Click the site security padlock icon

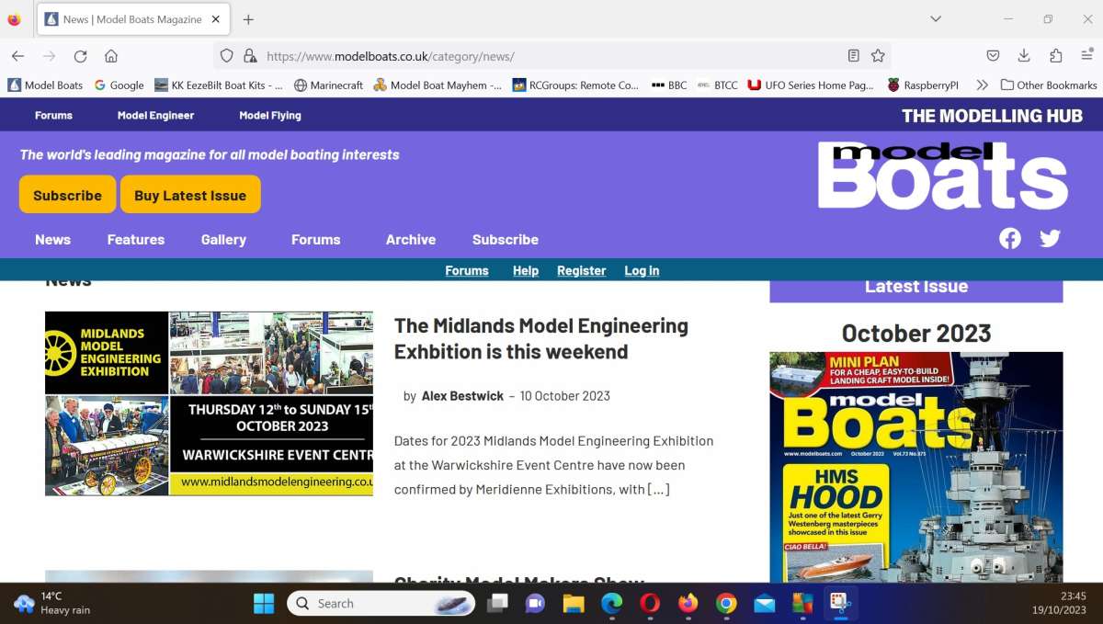(249, 56)
